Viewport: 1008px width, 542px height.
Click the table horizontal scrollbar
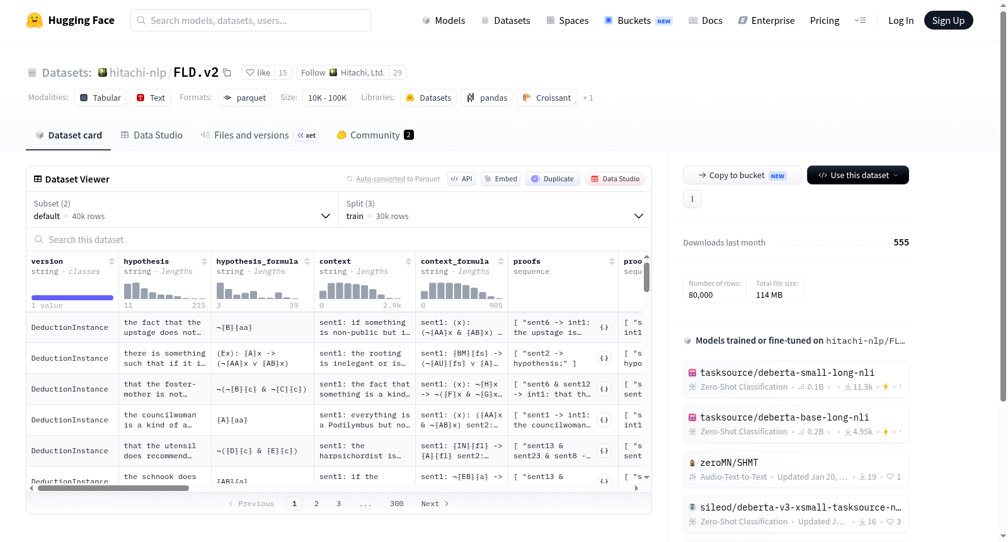(113, 488)
